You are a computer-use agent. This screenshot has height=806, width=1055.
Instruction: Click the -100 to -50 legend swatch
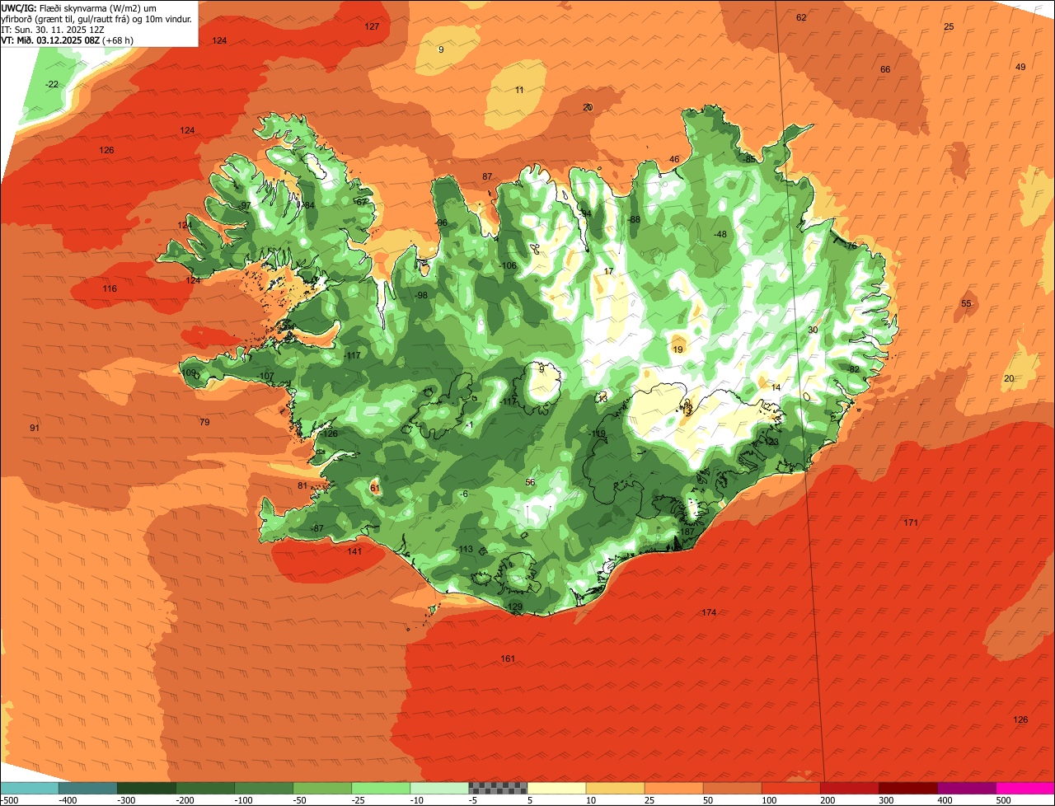point(263,788)
